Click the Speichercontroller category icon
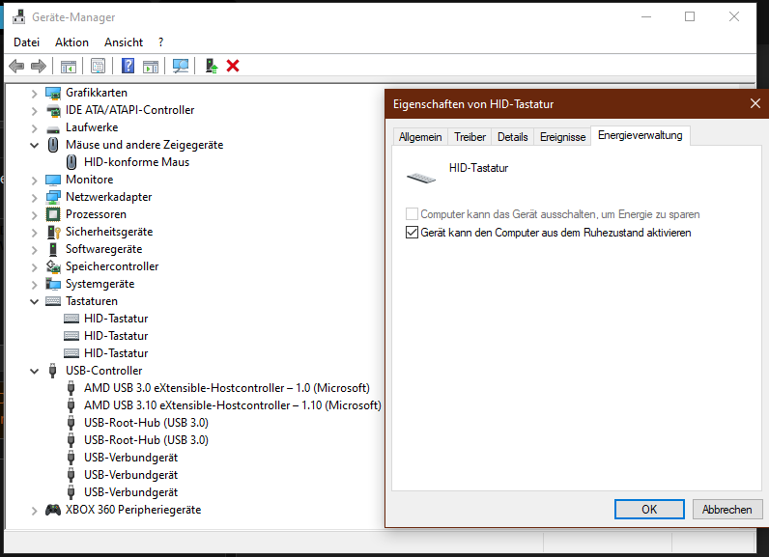 pyautogui.click(x=53, y=266)
